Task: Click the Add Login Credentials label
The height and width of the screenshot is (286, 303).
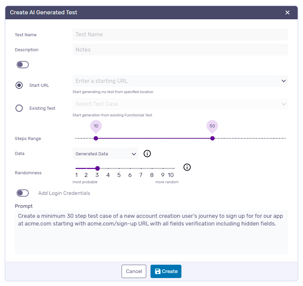Action: coord(64,193)
